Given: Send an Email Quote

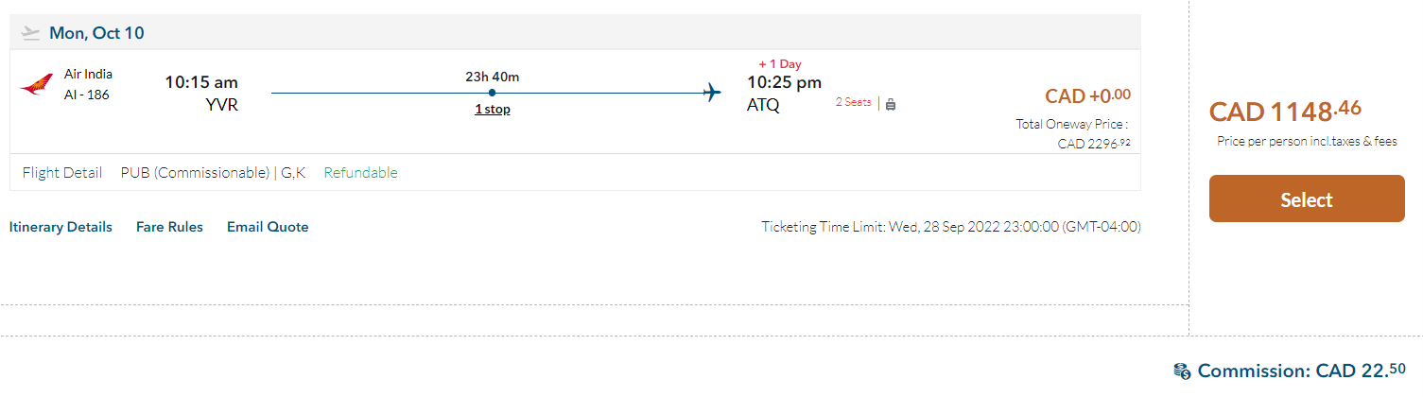Looking at the screenshot, I should (x=268, y=227).
